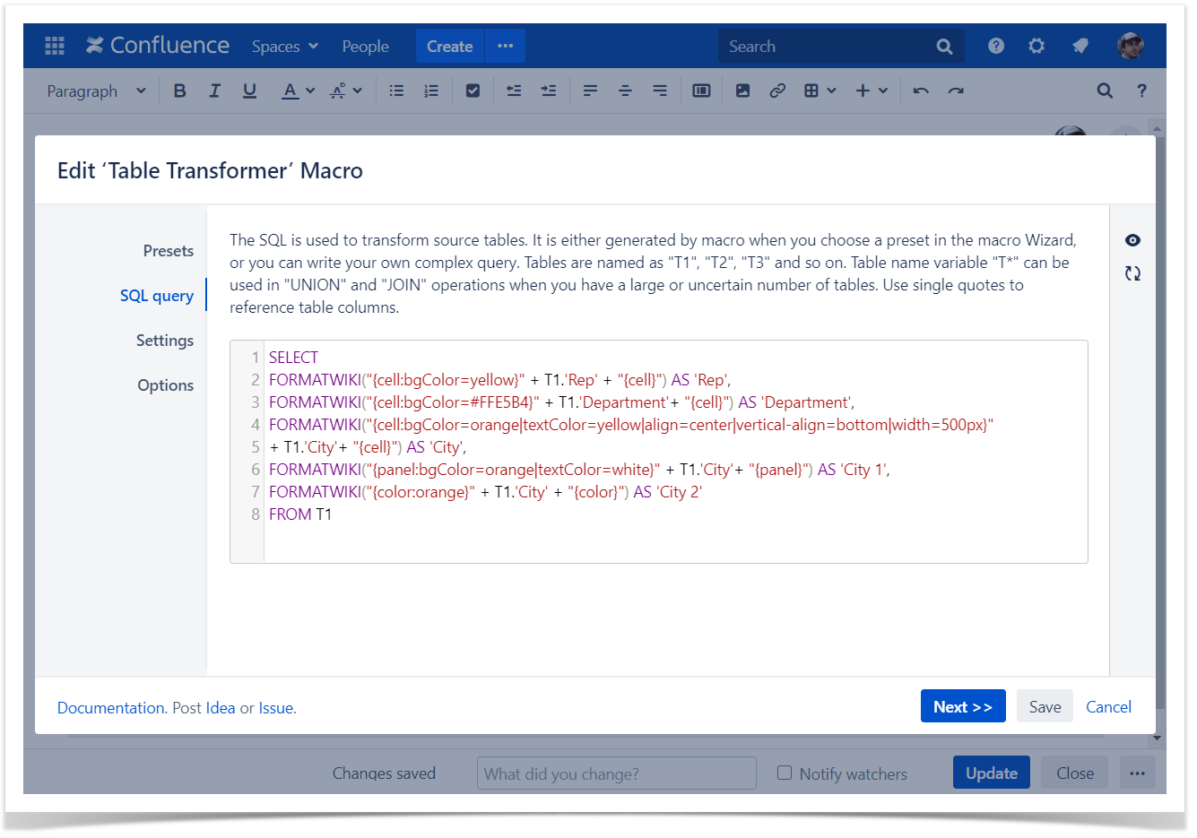Open the text color picker arrow

click(x=310, y=91)
